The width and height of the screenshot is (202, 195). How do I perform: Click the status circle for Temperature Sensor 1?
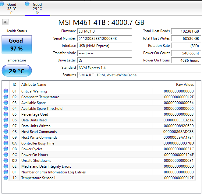click(x=6, y=178)
